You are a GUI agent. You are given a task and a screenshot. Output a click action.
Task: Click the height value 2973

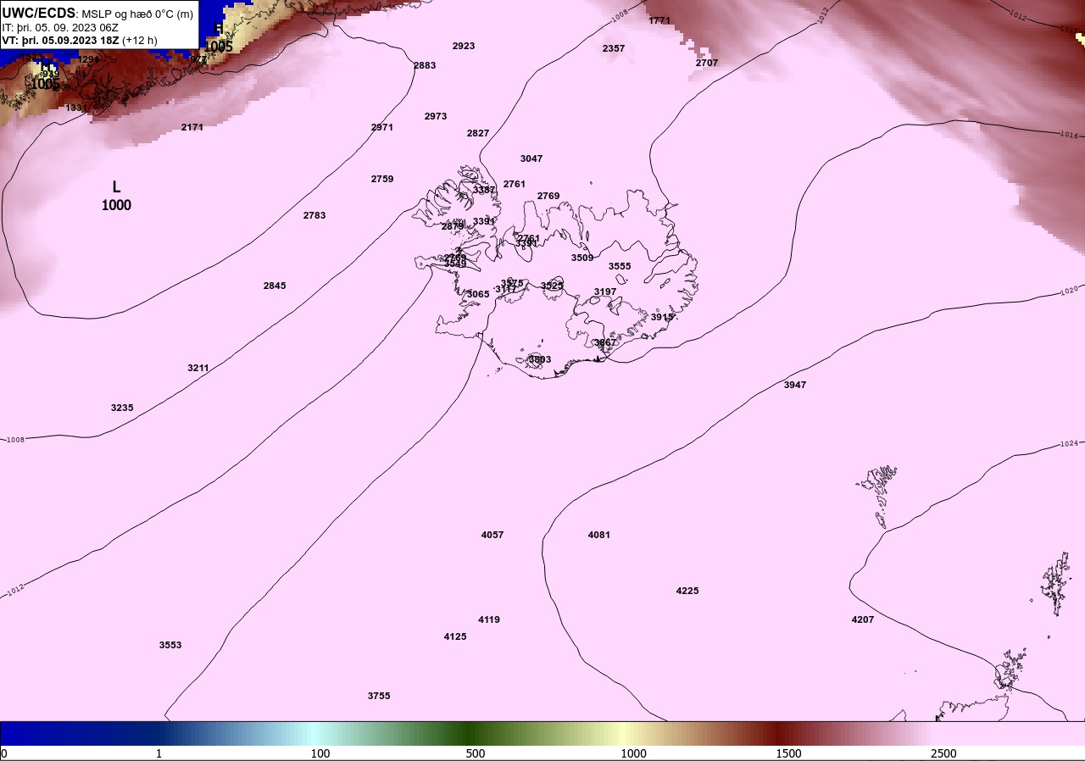click(x=436, y=116)
